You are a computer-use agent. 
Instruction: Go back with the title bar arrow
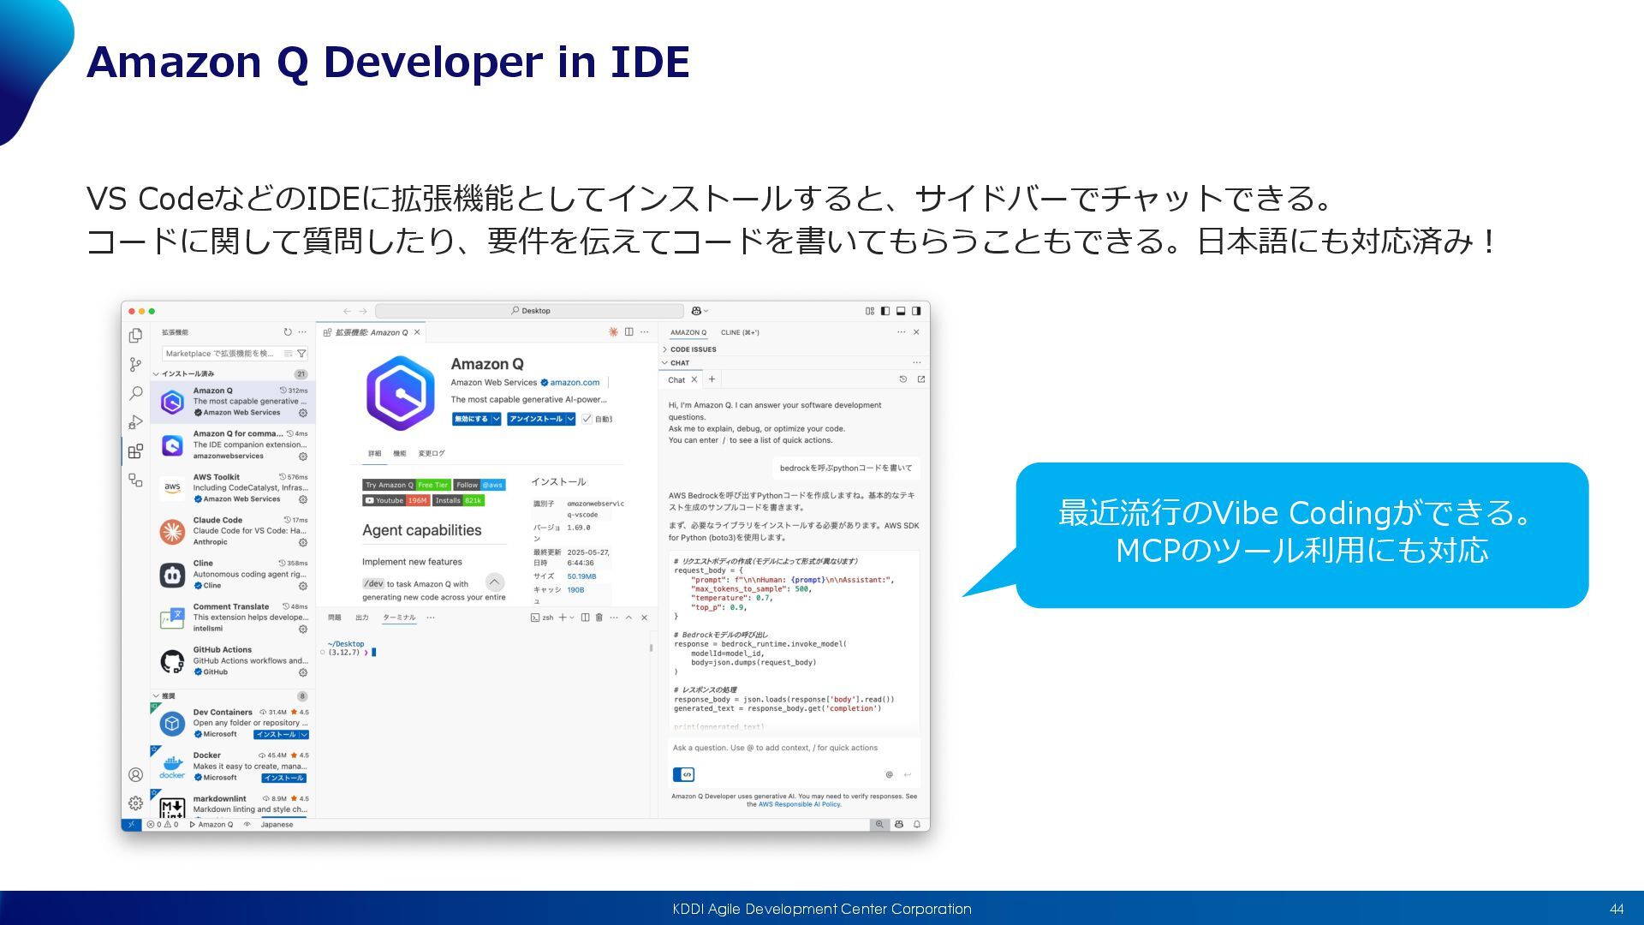click(347, 311)
